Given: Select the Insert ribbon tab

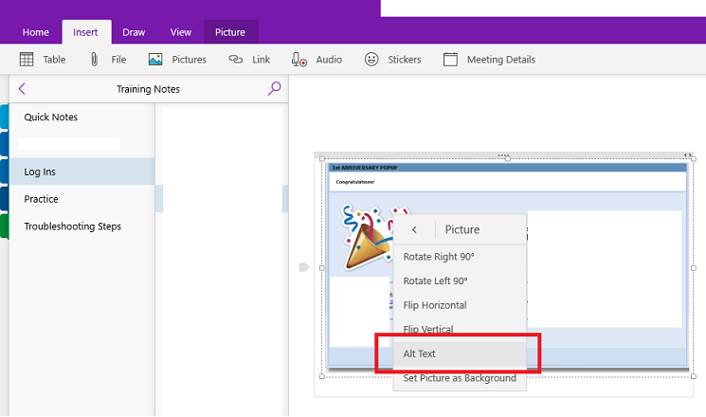Looking at the screenshot, I should [x=85, y=32].
